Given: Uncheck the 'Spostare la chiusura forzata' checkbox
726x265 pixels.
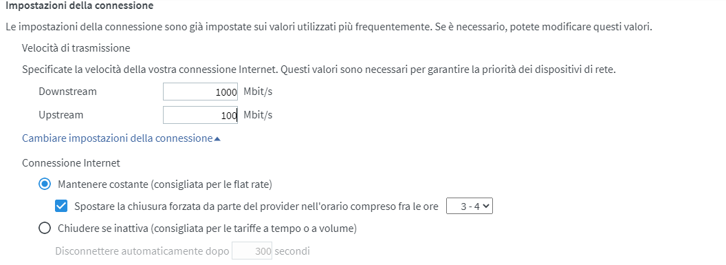Looking at the screenshot, I should (61, 206).
